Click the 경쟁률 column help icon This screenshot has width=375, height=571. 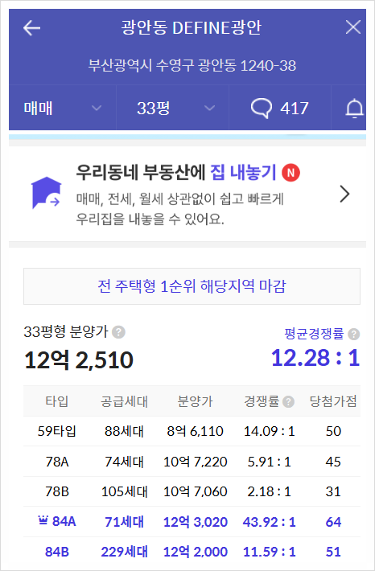288,401
